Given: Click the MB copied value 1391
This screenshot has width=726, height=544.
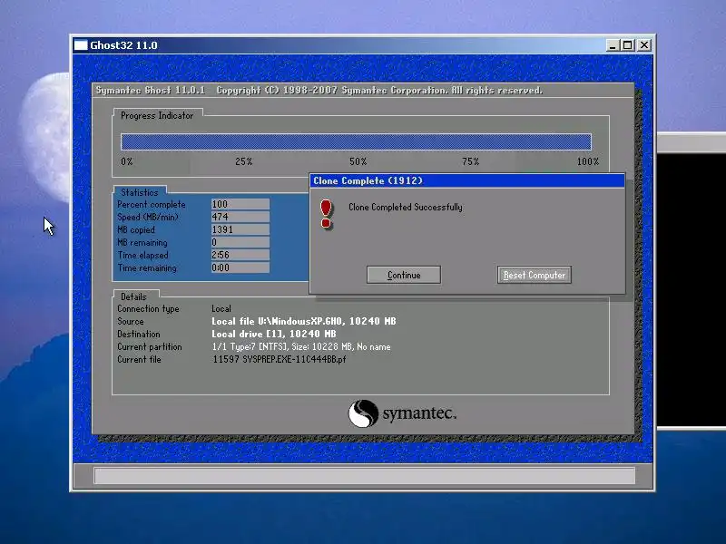Looking at the screenshot, I should [240, 229].
